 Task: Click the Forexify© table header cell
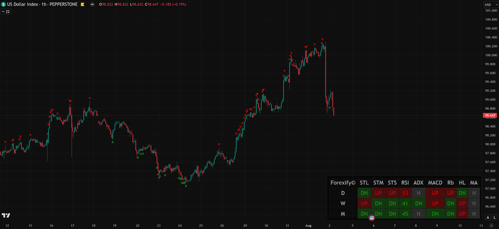[x=342, y=183]
